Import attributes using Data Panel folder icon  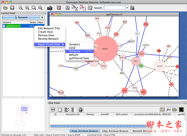(x=175, y=109)
